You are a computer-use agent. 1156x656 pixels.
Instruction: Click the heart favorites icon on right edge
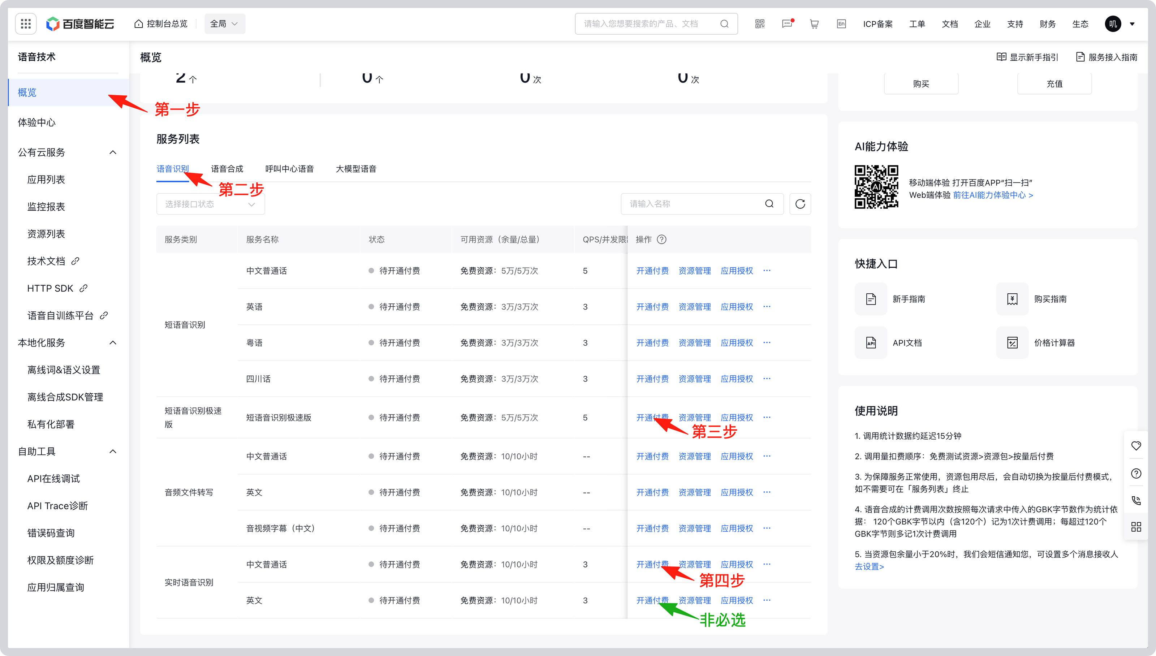tap(1136, 446)
